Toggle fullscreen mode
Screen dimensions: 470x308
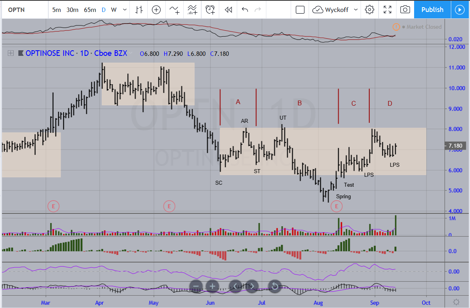point(387,10)
